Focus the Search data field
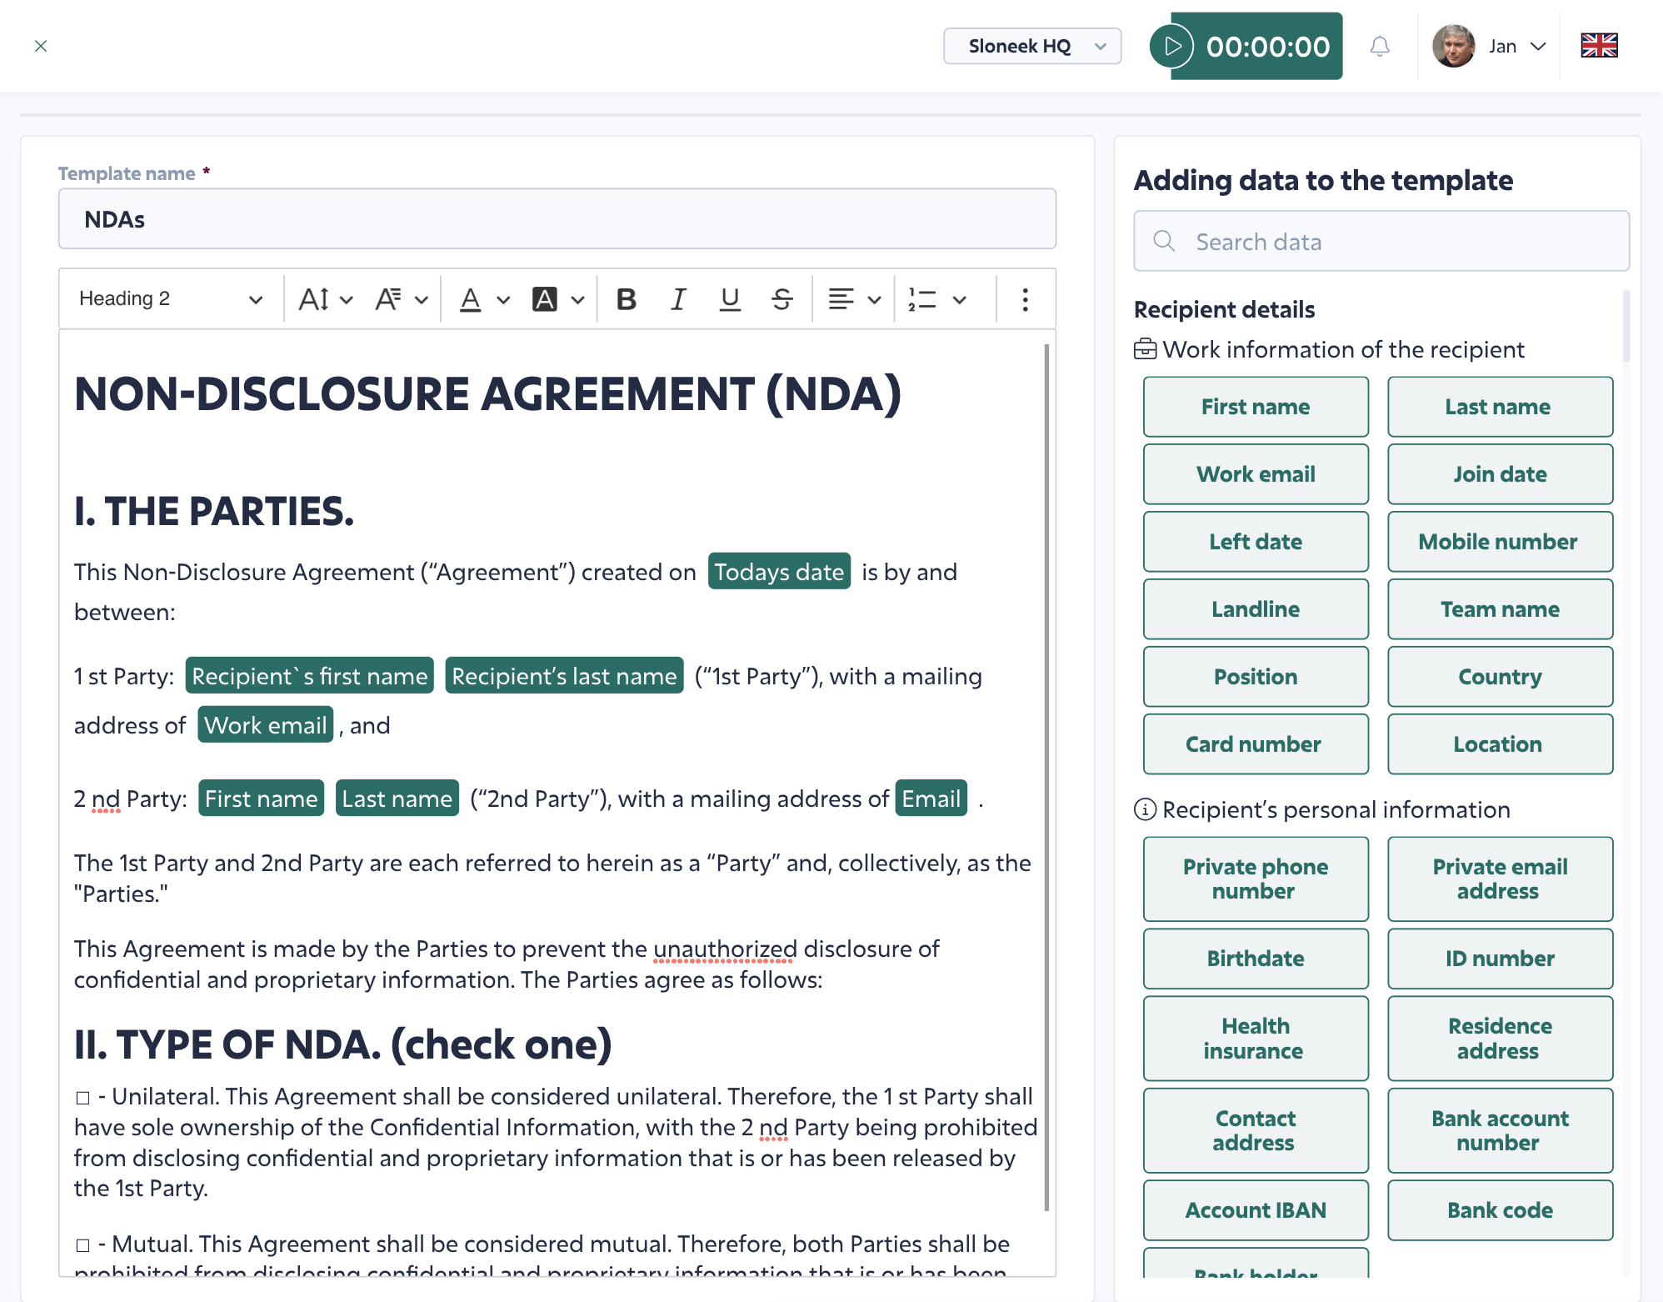Image resolution: width=1663 pixels, height=1302 pixels. (x=1381, y=241)
